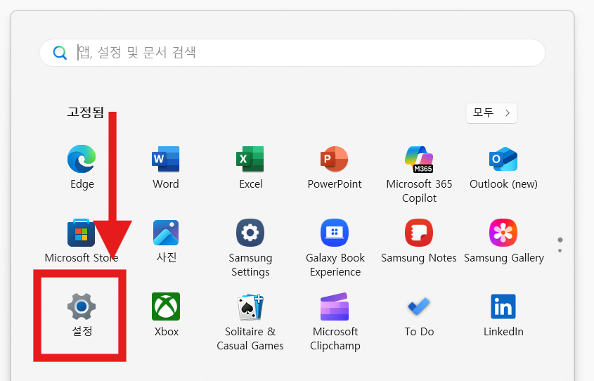594x381 pixels.
Task: Click the 모두 all apps button
Action: click(491, 113)
